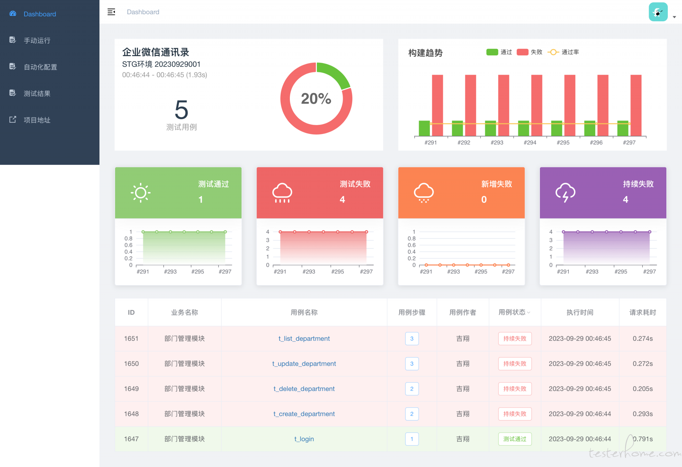682x467 pixels.
Task: Open the 自动化配置 menu item
Action: pos(50,67)
